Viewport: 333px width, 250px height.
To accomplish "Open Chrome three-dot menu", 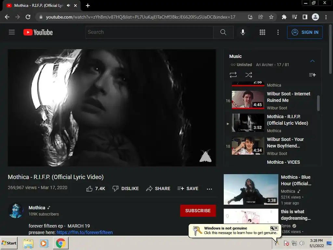I will coord(326,17).
